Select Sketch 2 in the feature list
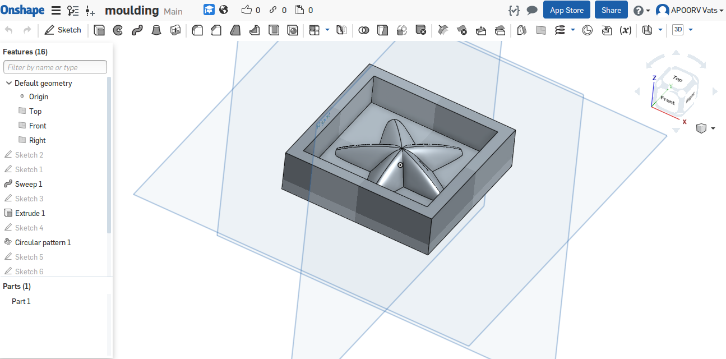 pyautogui.click(x=29, y=155)
